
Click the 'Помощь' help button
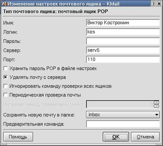pyautogui.click(x=18, y=137)
